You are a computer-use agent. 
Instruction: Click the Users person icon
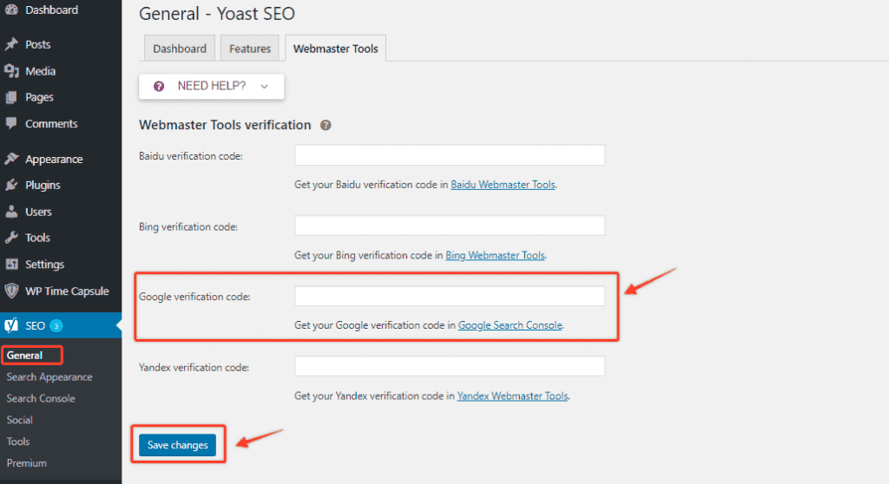click(11, 212)
